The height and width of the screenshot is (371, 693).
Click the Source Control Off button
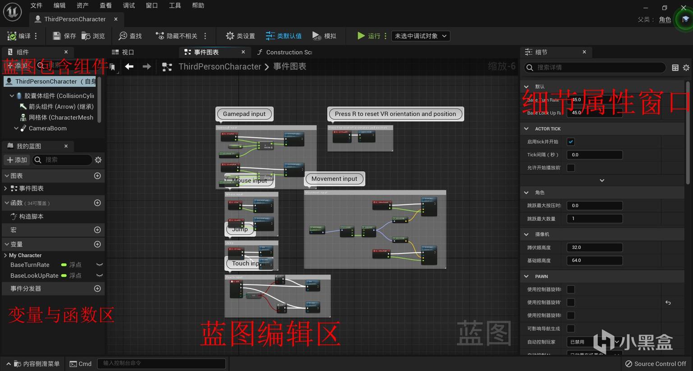tap(655, 364)
